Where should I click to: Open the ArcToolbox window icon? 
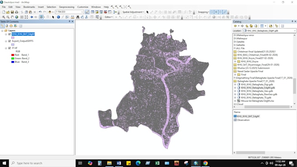[x=105, y=12]
